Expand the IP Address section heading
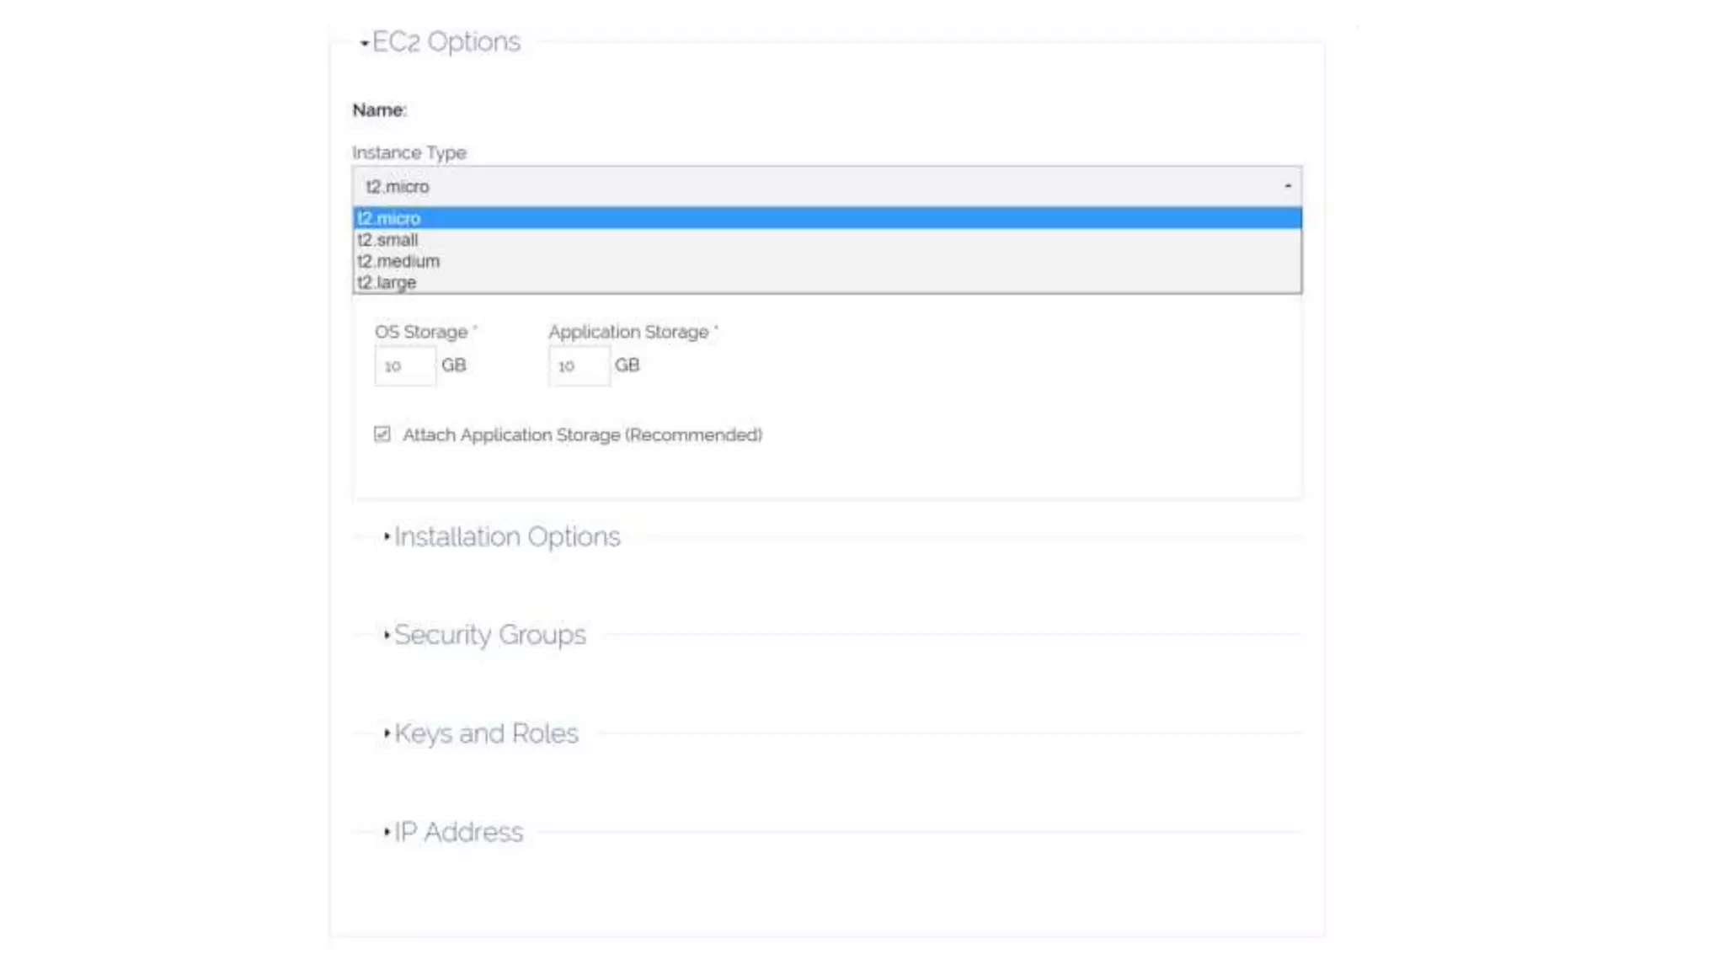Image resolution: width=1725 pixels, height=970 pixels. [459, 833]
